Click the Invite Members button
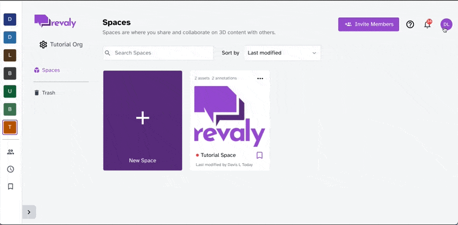Image resolution: width=458 pixels, height=225 pixels. pos(369,24)
